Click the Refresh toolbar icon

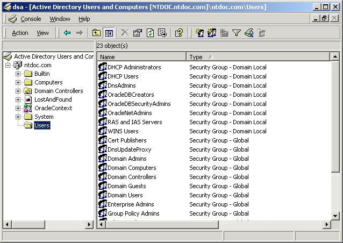tap(150, 33)
